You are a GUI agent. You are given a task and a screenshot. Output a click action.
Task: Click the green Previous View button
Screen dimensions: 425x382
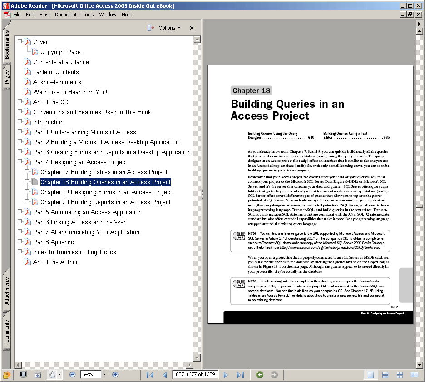point(260,375)
